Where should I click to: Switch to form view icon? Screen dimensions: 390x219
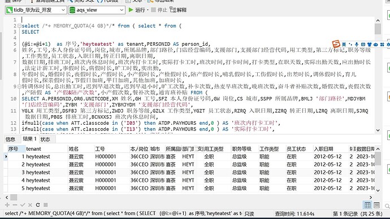point(376,205)
